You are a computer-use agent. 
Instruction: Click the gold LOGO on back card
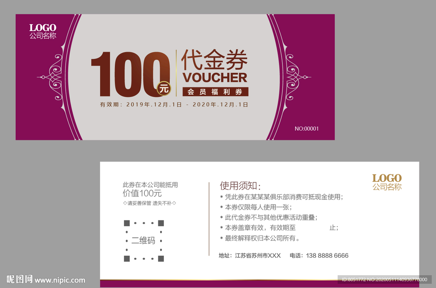click(387, 179)
